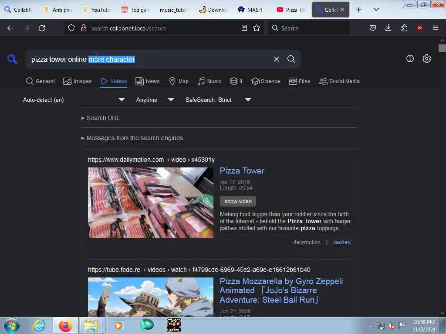
Task: Open the Anytime time range dropdown
Action: click(155, 100)
